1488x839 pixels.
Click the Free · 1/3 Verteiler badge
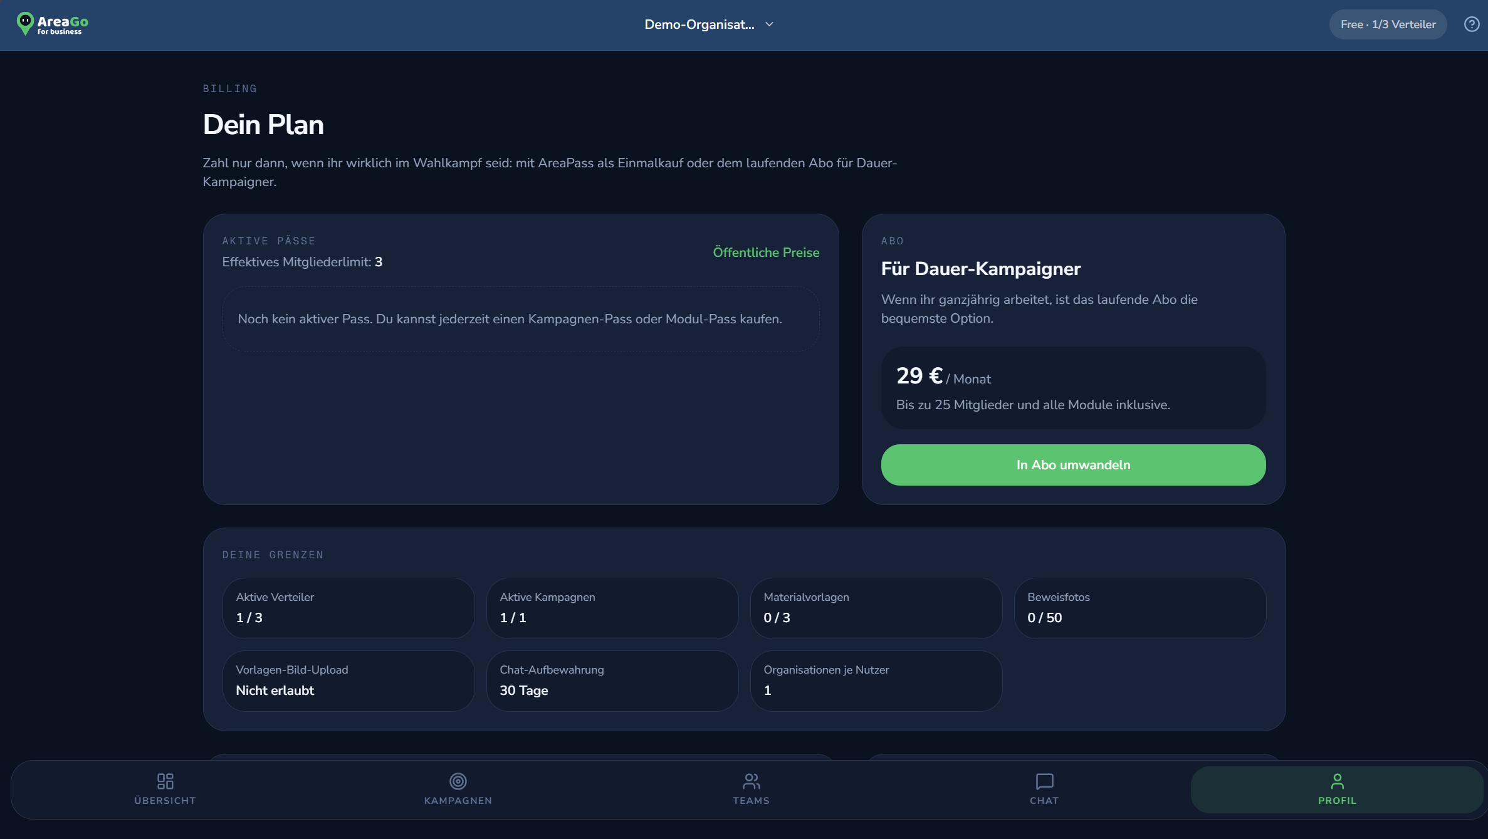[x=1388, y=24]
